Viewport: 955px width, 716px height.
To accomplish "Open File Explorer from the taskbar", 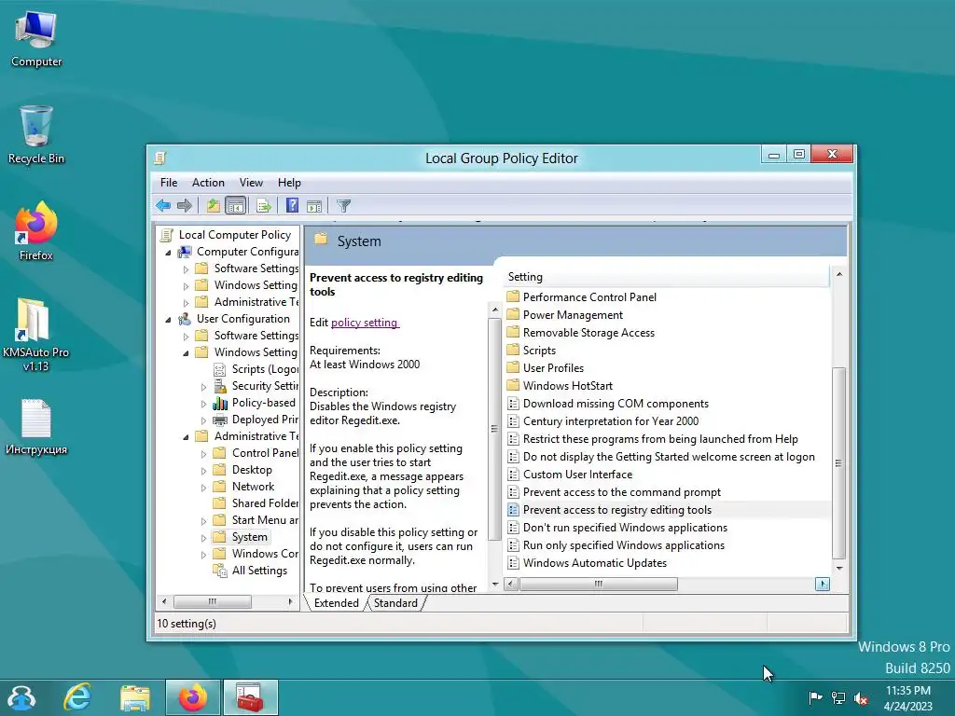I will [134, 697].
